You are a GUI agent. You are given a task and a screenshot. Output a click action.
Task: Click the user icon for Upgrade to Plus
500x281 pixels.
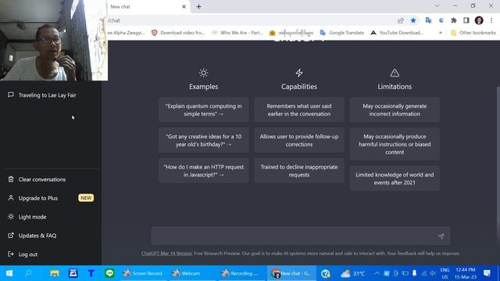(x=11, y=197)
